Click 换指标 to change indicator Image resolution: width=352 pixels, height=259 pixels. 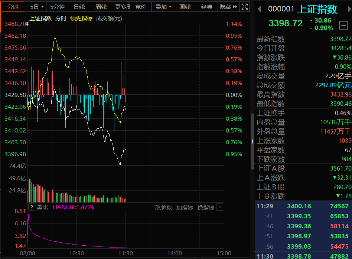206,207
